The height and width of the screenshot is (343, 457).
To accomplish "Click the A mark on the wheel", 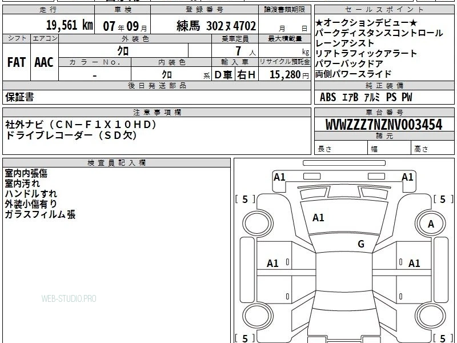I will (431, 224).
